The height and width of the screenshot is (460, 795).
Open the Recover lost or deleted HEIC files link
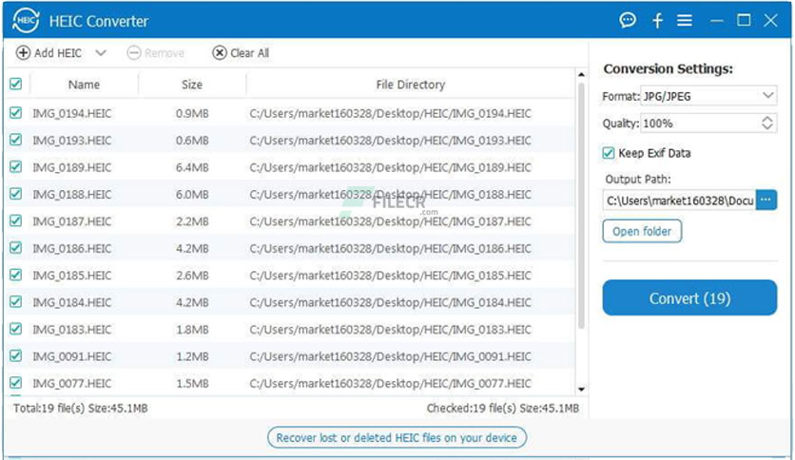tap(397, 438)
